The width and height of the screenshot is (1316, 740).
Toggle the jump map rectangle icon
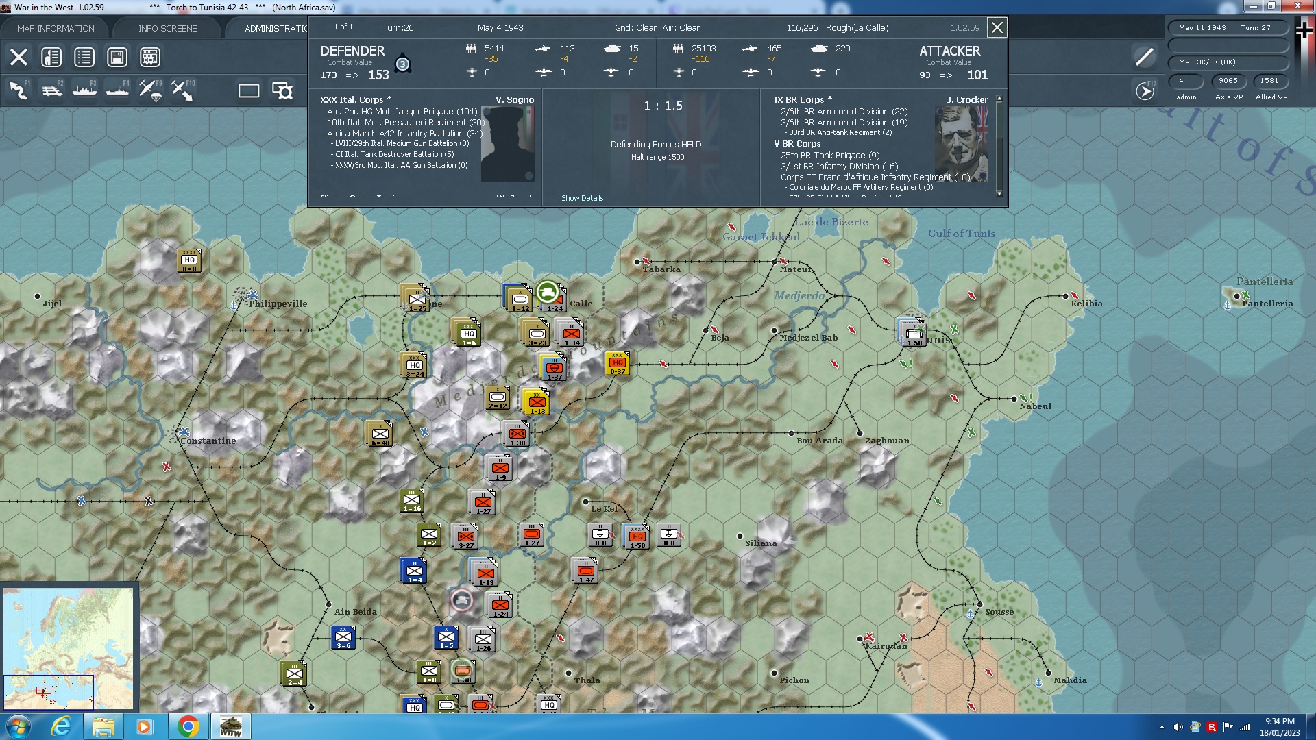tap(248, 90)
